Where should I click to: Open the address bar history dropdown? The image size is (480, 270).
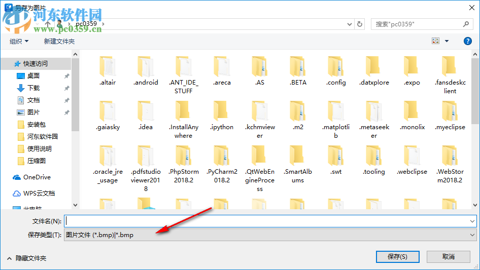[x=349, y=24]
